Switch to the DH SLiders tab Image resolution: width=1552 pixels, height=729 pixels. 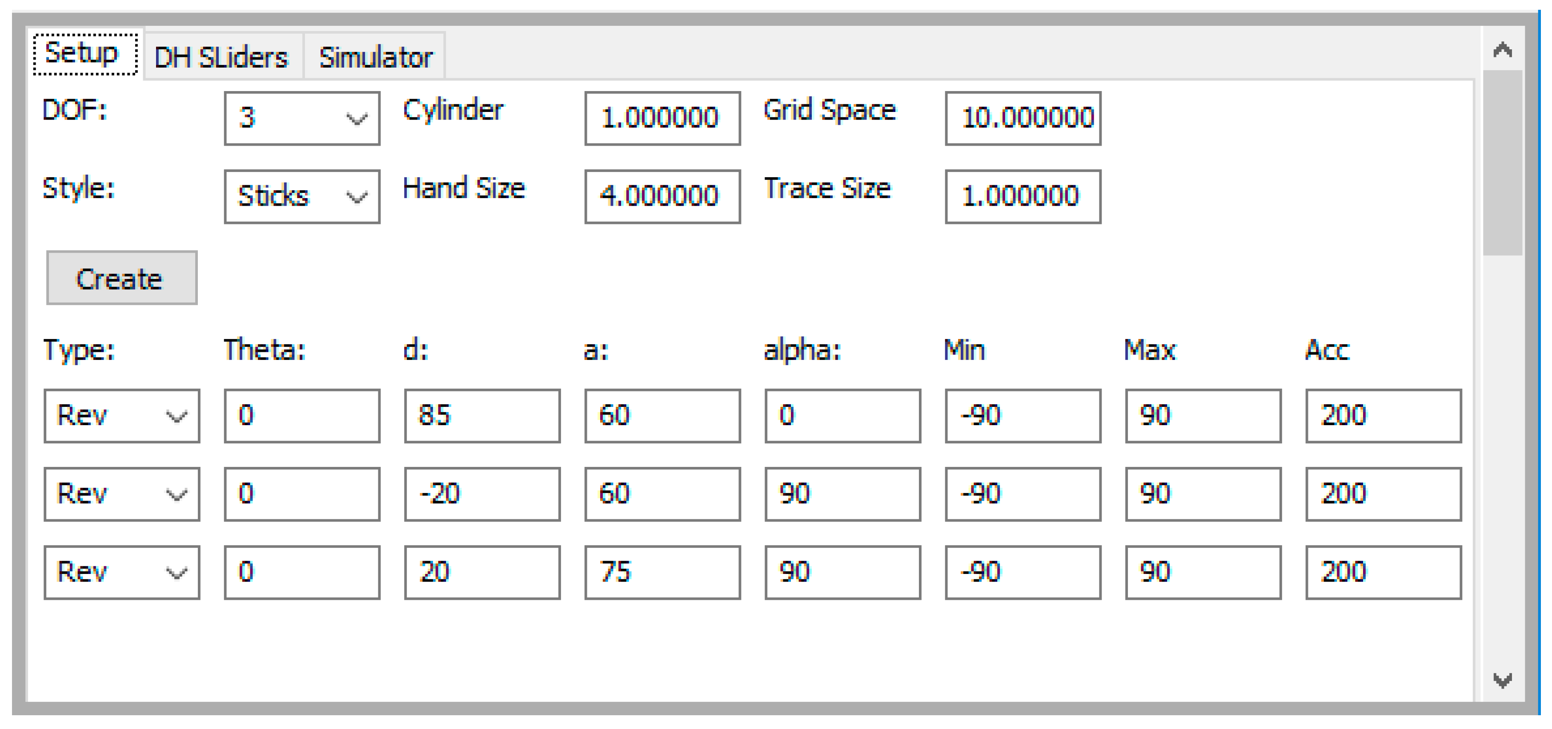tap(222, 57)
